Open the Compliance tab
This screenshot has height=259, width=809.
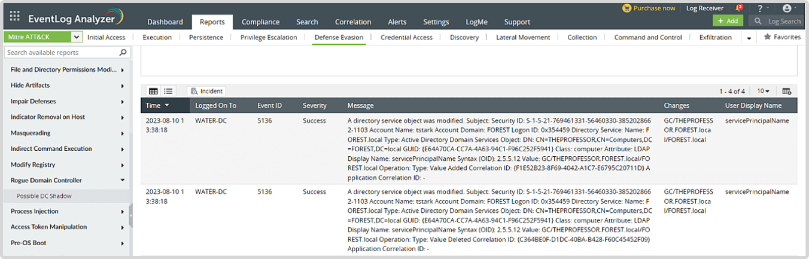tap(260, 22)
